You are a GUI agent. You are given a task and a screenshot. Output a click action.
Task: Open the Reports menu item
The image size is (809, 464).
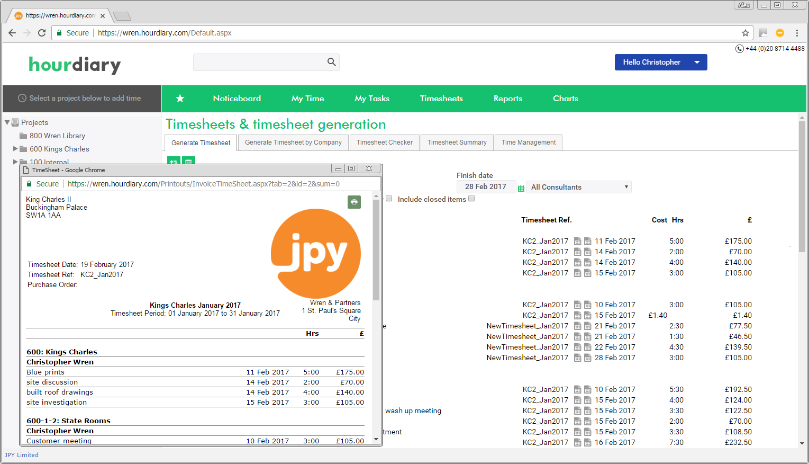(507, 99)
